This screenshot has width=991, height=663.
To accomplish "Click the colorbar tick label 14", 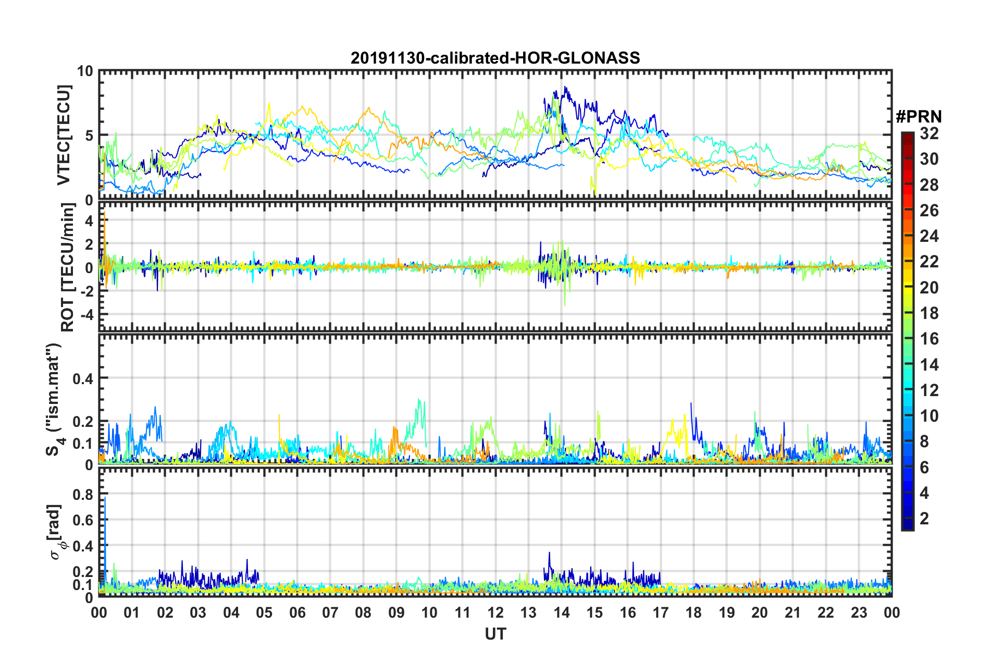I will pyautogui.click(x=929, y=365).
